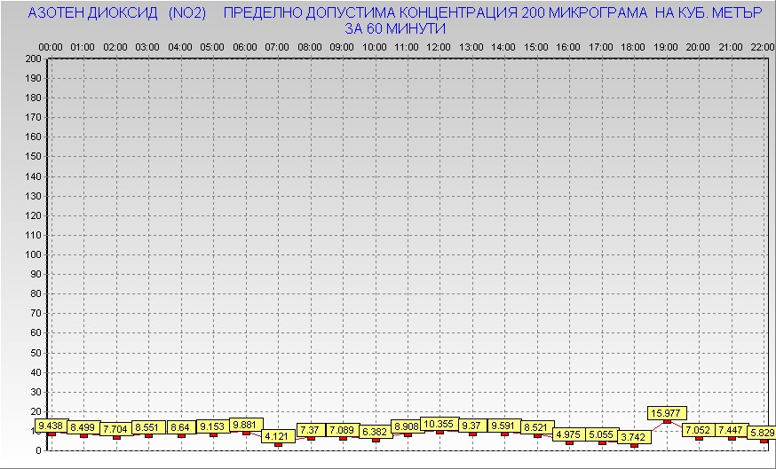The image size is (776, 469).
Task: Click the 3.742 lowest value label
Action: point(634,437)
